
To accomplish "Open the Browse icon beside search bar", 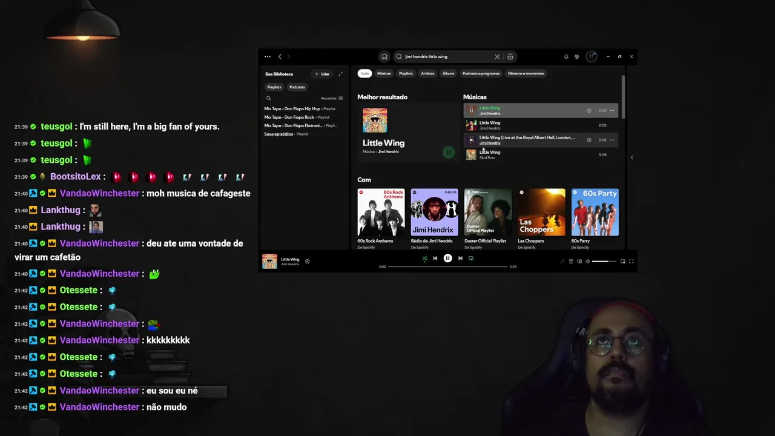I will coord(510,56).
